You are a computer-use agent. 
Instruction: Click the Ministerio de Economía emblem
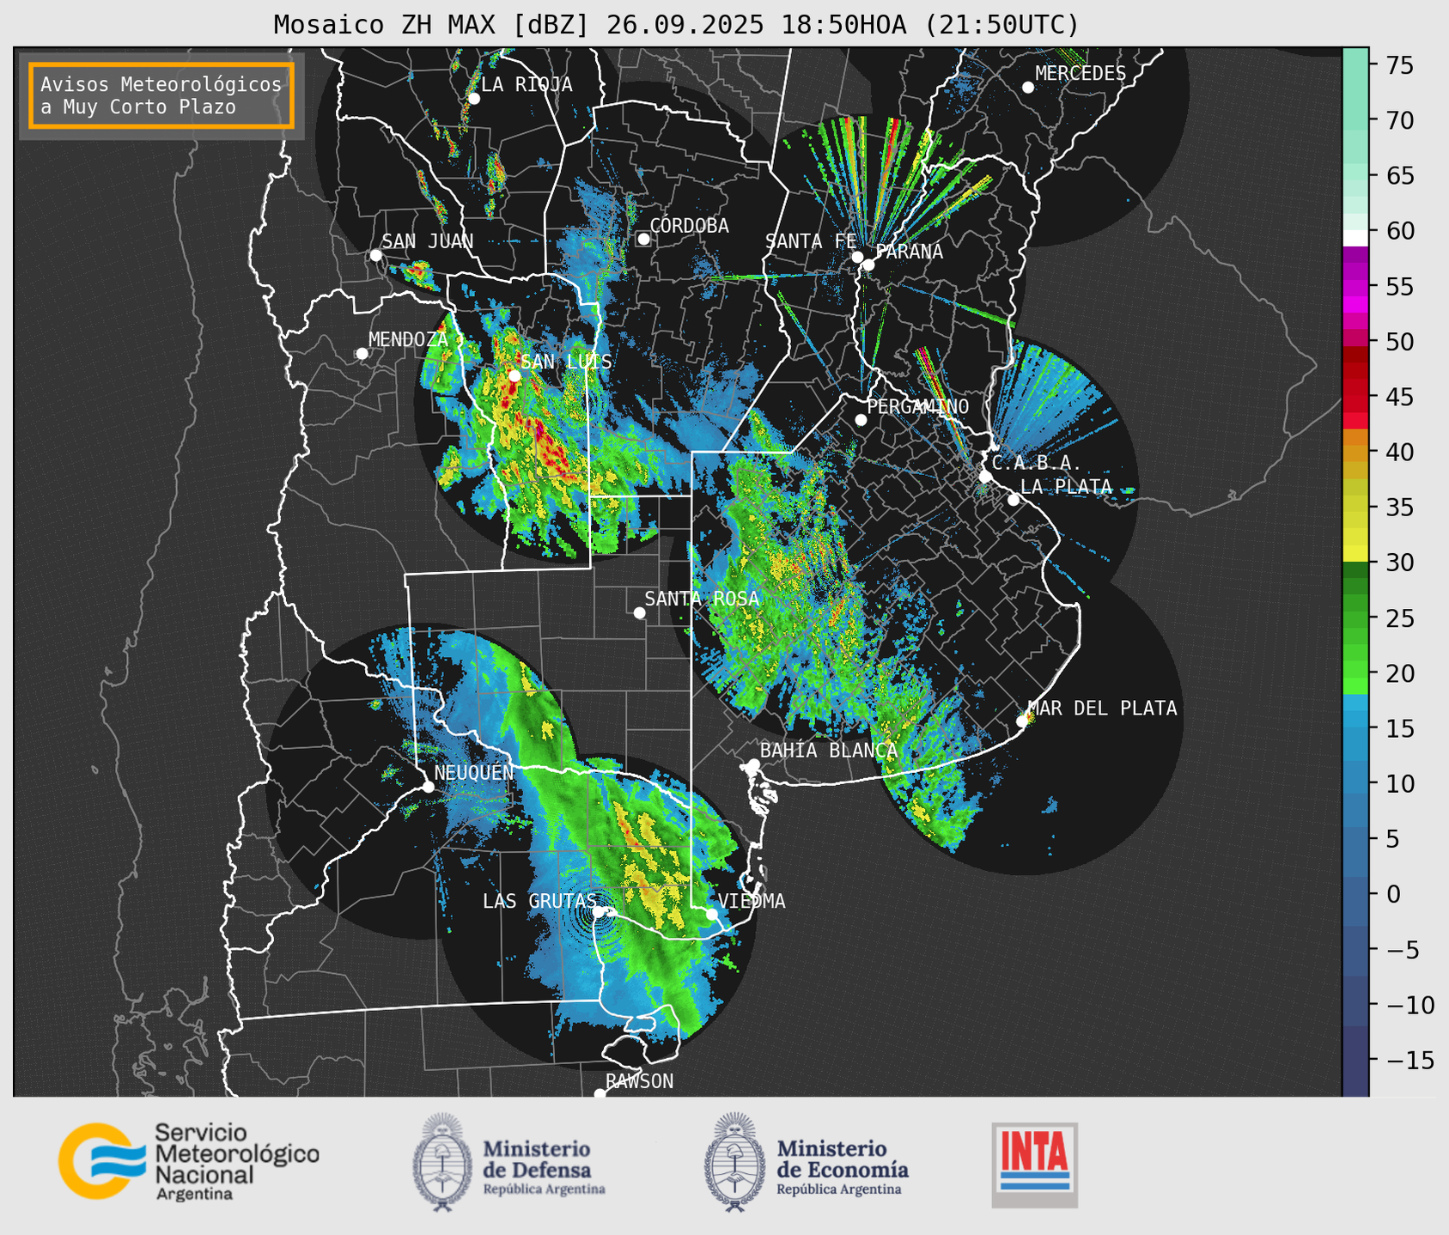tap(734, 1162)
